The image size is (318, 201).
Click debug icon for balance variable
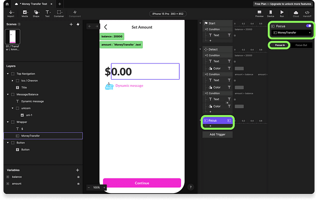[78, 177]
